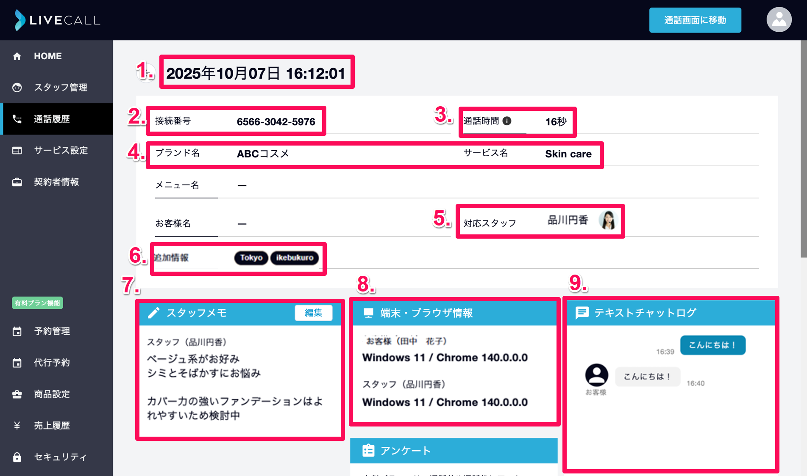Click the info icon beside 通話時間

pyautogui.click(x=507, y=121)
